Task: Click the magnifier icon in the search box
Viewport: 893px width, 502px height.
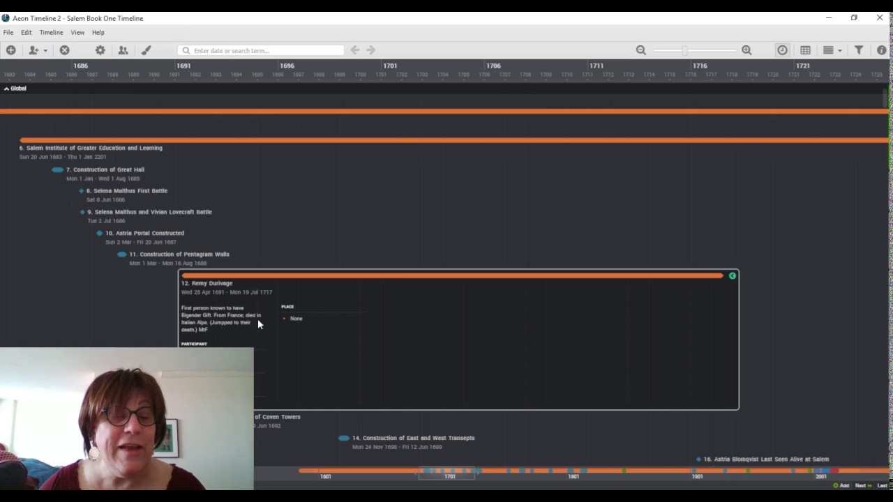Action: [186, 50]
